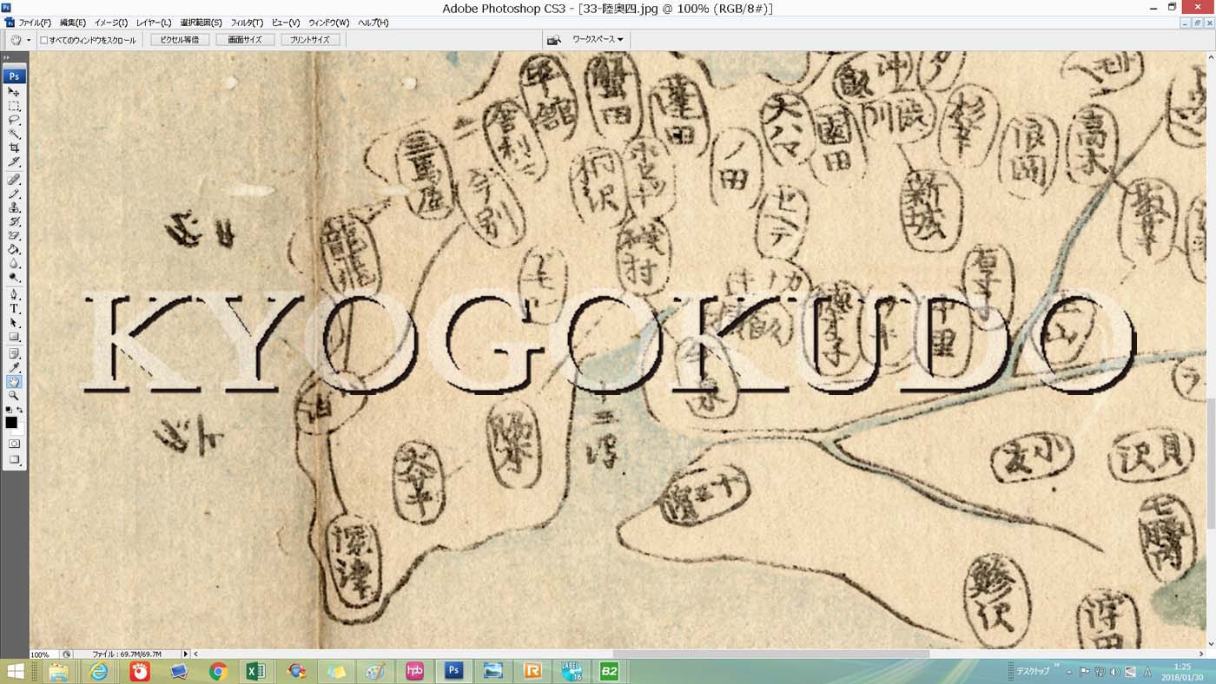
Task: Click the horizontal scroll left arrow
Action: point(196,654)
